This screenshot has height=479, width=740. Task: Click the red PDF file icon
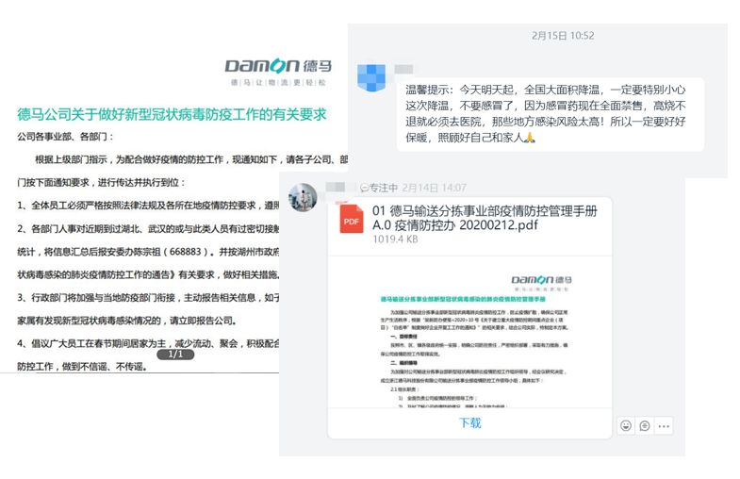click(352, 221)
